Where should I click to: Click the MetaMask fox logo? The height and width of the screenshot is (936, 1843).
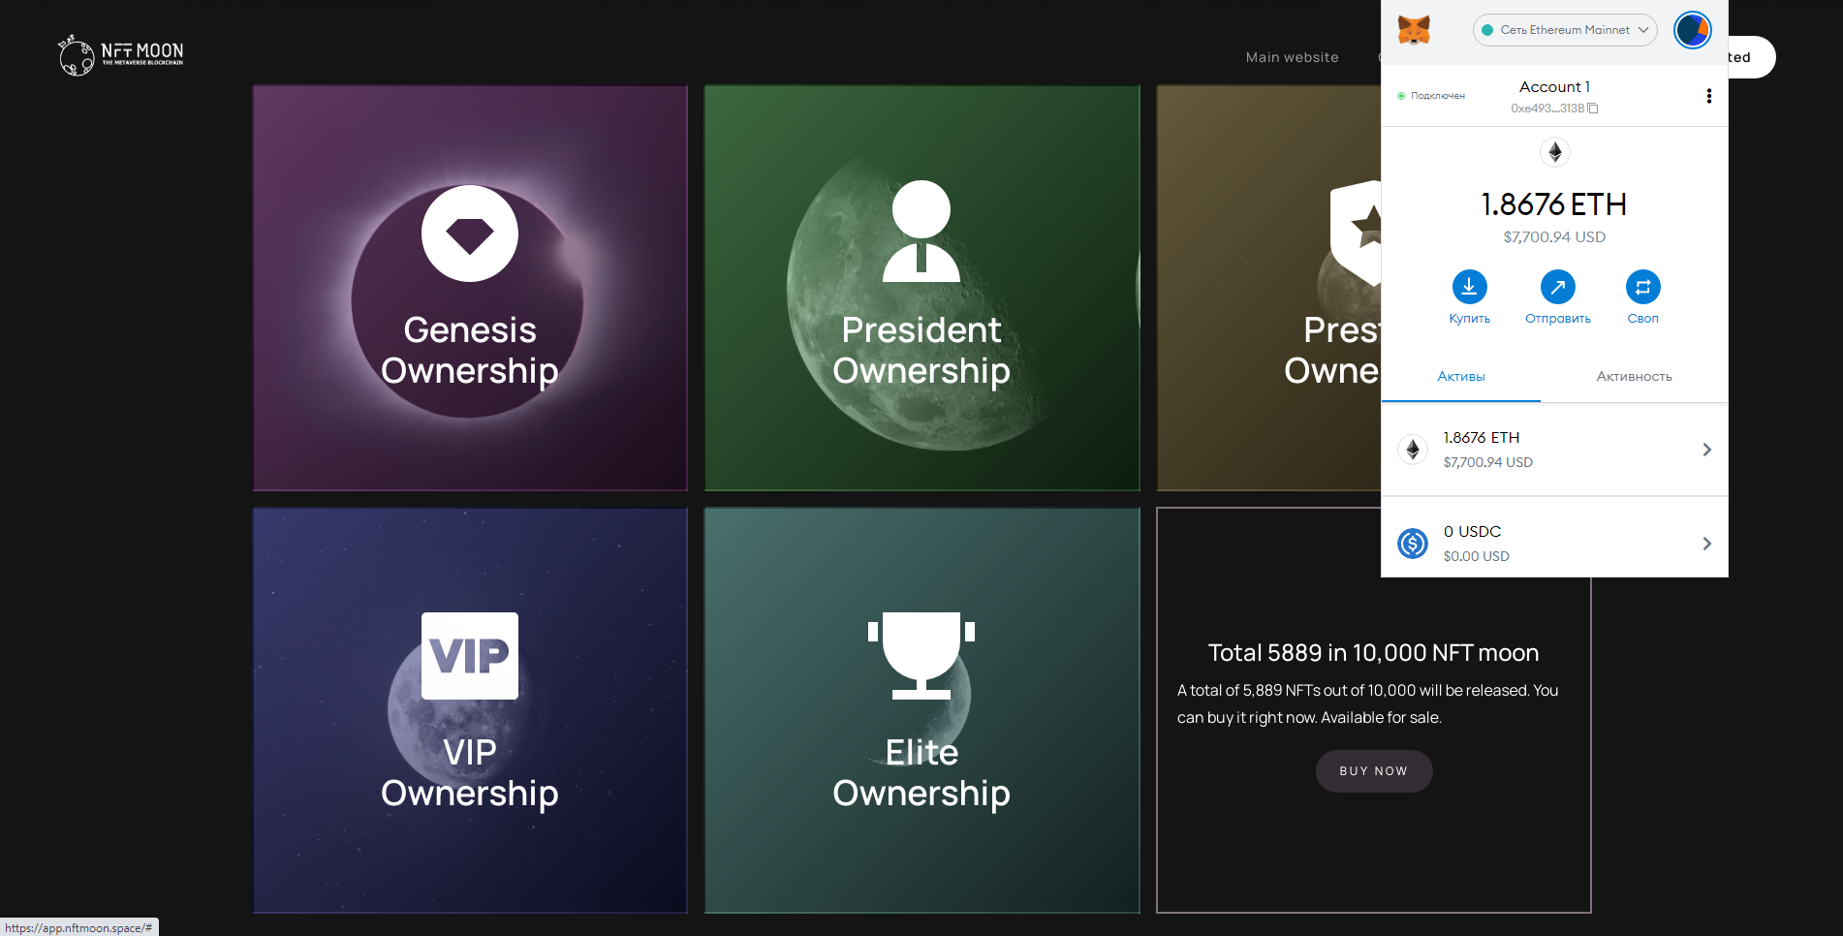click(x=1414, y=30)
